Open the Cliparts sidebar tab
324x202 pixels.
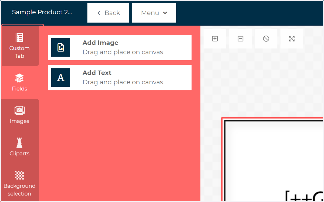(x=20, y=147)
